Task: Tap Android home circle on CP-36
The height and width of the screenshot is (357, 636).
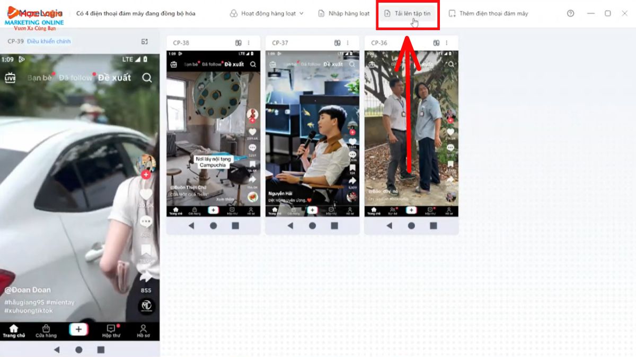Action: pos(411,226)
